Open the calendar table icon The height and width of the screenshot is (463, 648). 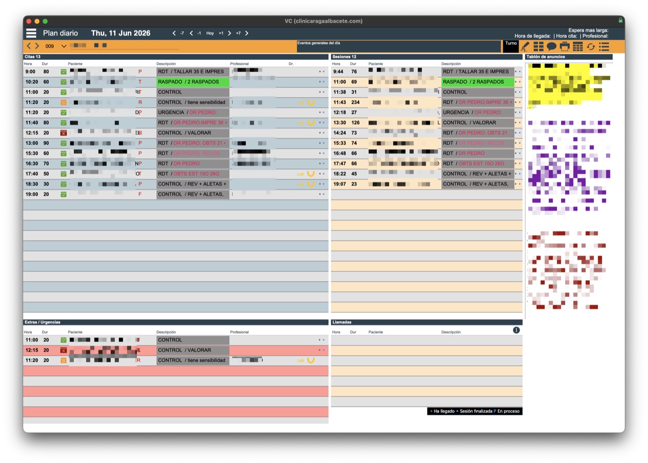tap(578, 47)
